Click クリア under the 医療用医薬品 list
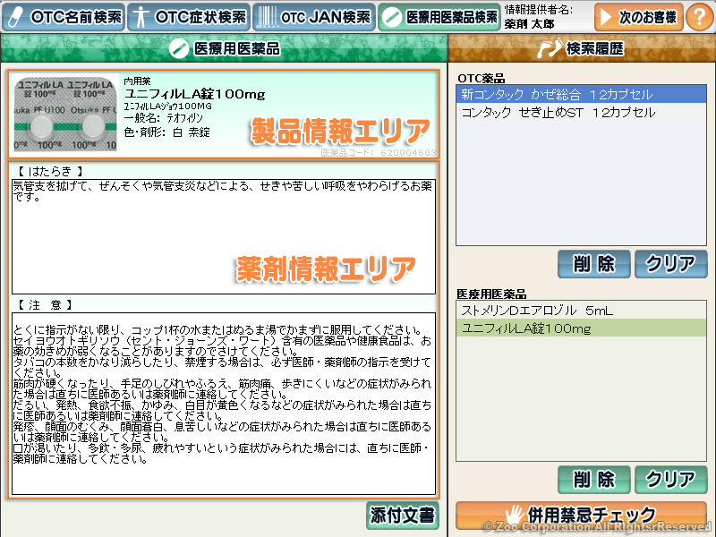The image size is (716, 537). pos(670,480)
